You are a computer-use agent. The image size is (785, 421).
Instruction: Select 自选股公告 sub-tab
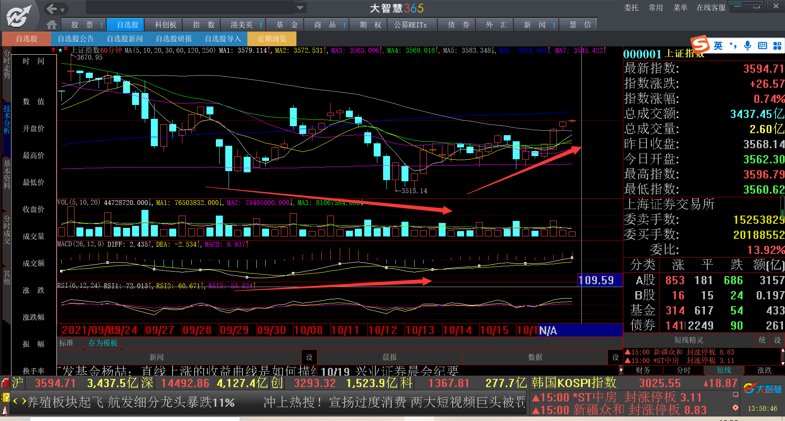[x=76, y=39]
